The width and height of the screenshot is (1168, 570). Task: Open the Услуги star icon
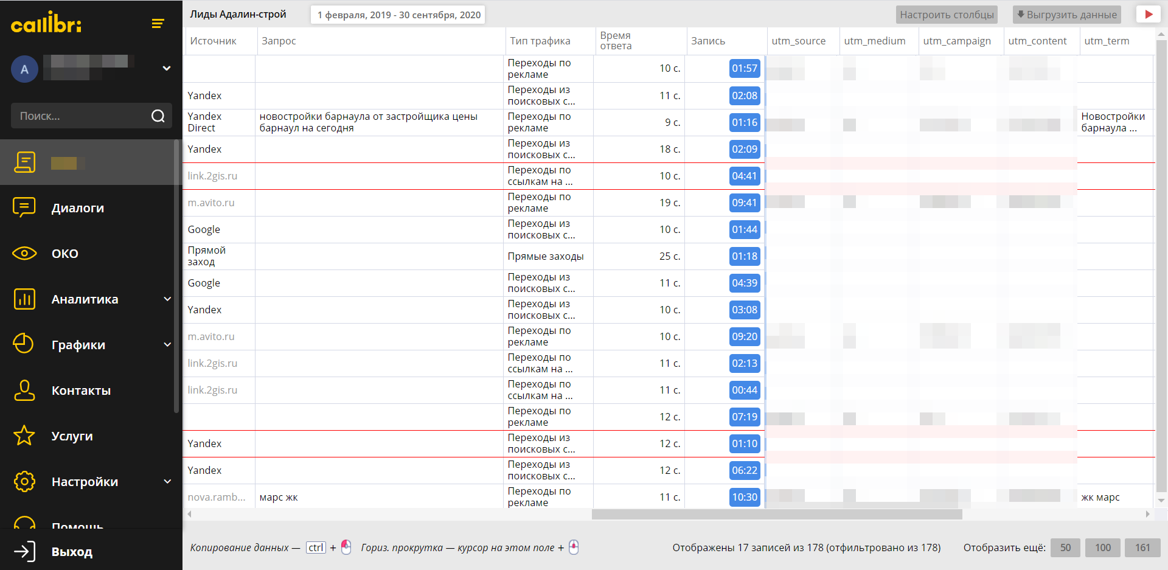click(x=24, y=436)
